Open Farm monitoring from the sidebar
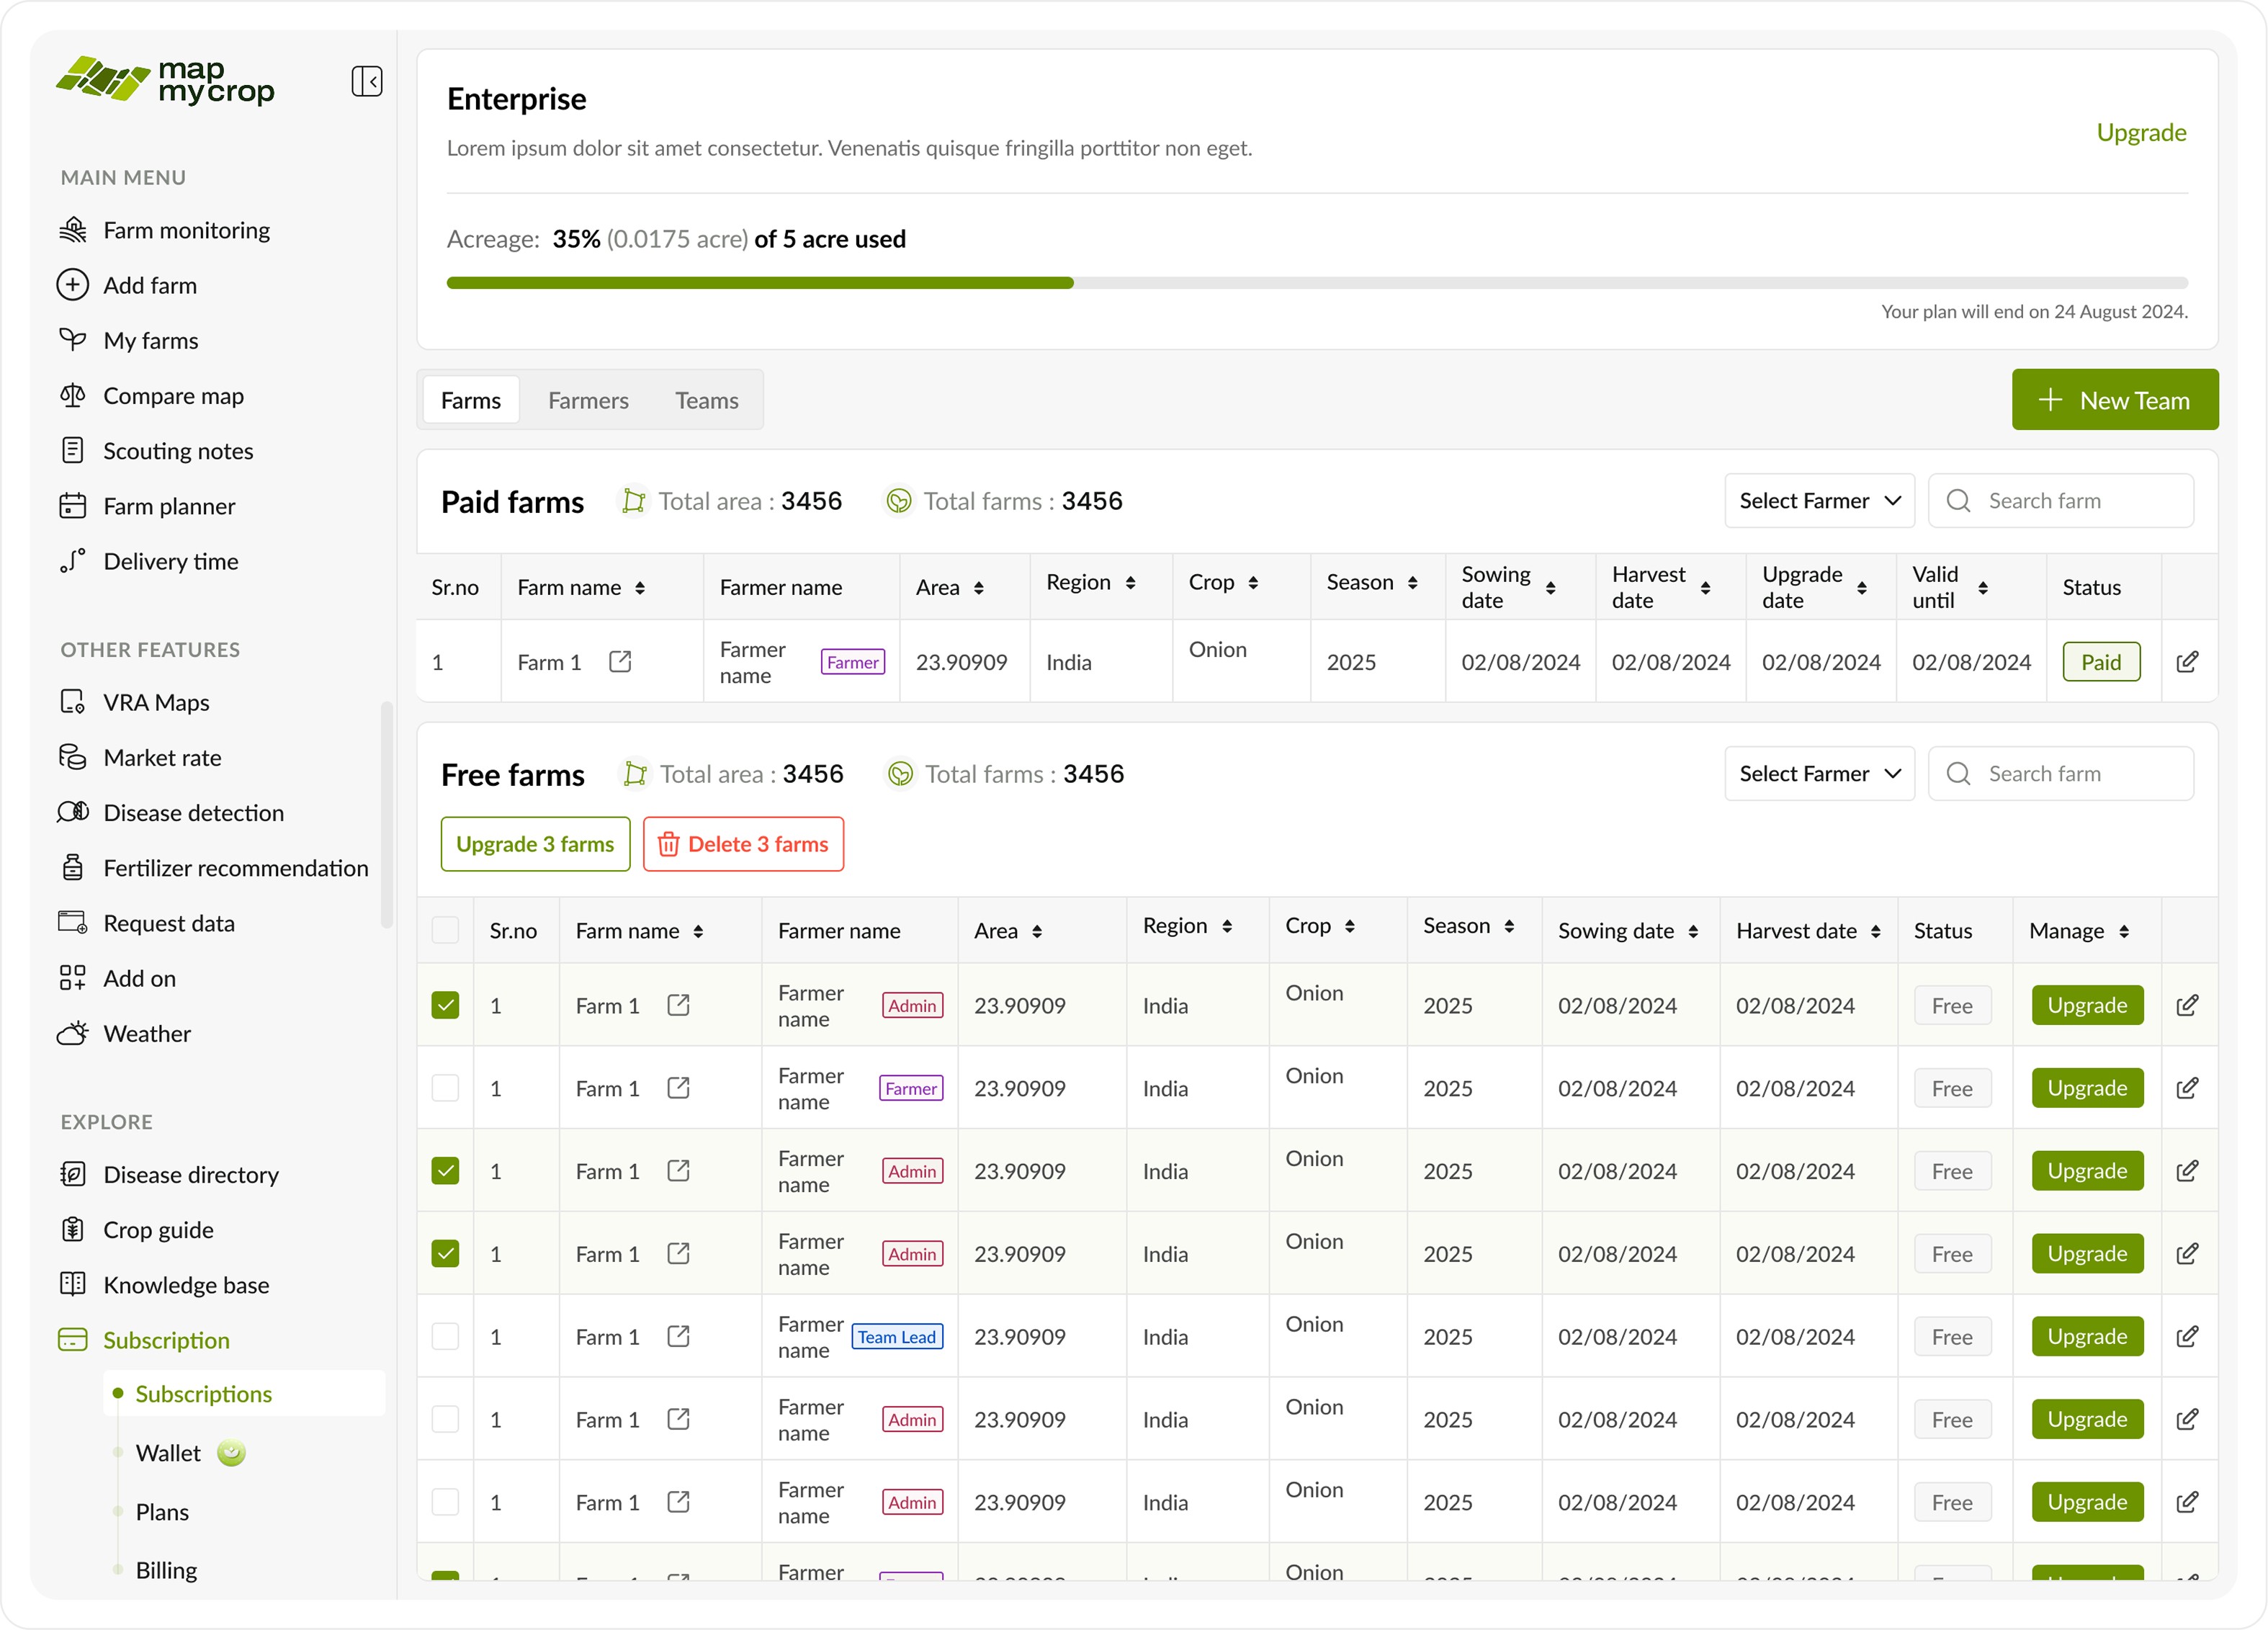This screenshot has height=1630, width=2268. pyautogui.click(x=186, y=230)
